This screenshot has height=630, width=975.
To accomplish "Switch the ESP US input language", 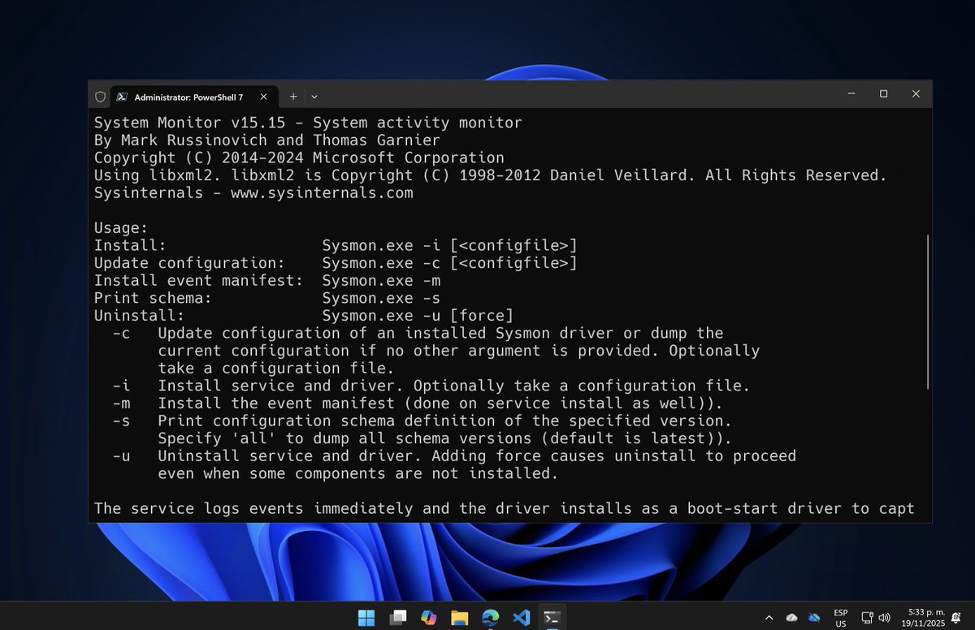I will pyautogui.click(x=841, y=618).
